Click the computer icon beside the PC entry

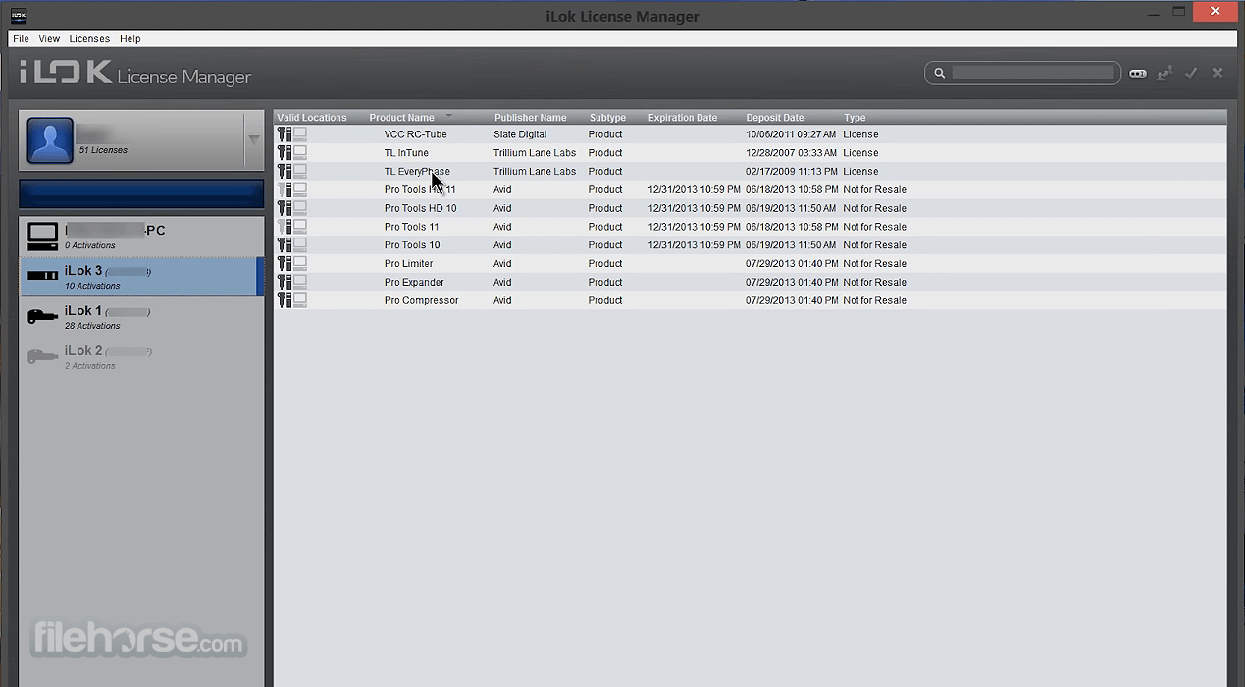[42, 236]
